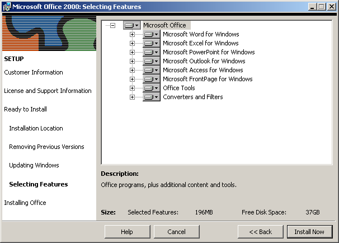This screenshot has height=243, width=339.
Task: Close the Office 2000 setup window
Action: (x=331, y=7)
